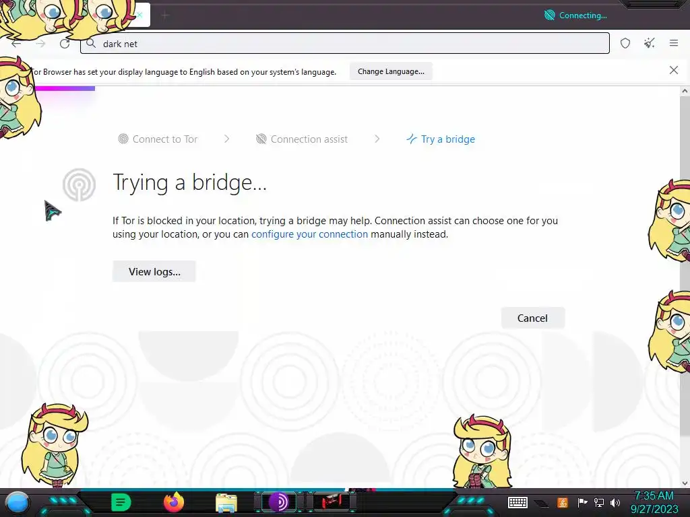Click the browser back arrow

pyautogui.click(x=16, y=44)
